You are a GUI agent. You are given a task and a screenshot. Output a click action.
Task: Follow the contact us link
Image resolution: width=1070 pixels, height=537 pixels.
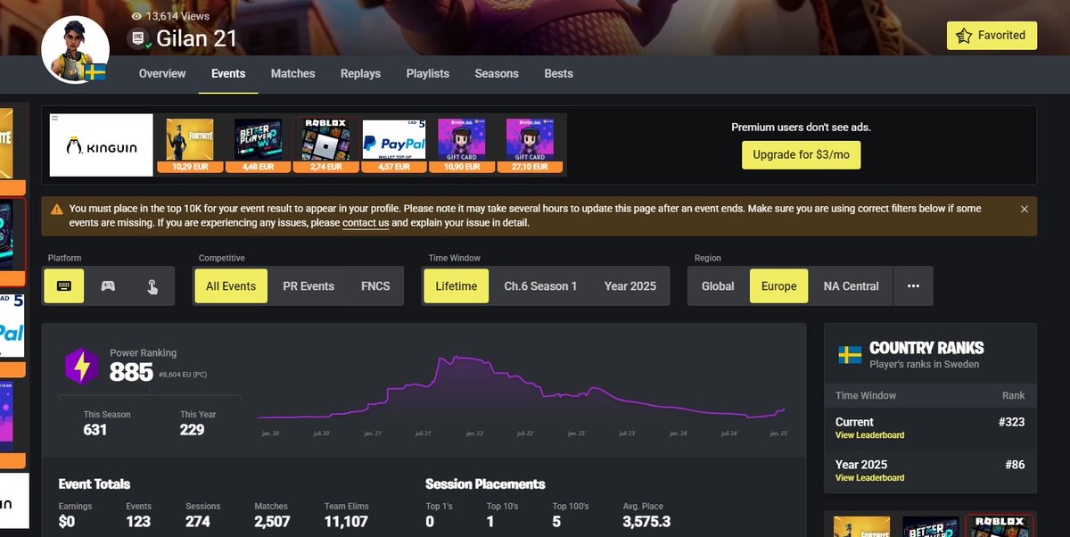pyautogui.click(x=366, y=223)
